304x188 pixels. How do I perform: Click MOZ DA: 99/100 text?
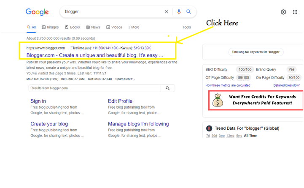tap(42, 79)
